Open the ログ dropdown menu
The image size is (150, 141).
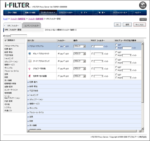[x=84, y=13]
